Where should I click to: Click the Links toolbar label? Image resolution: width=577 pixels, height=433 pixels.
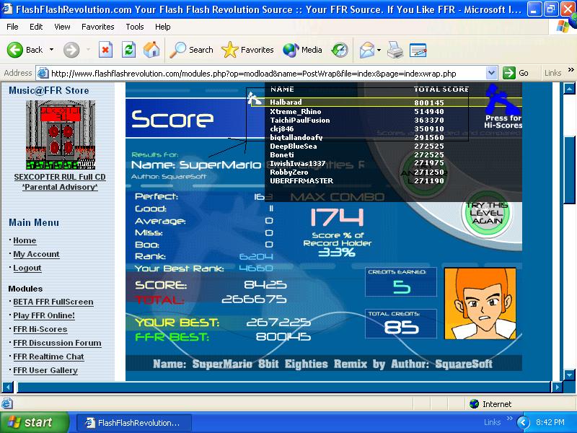552,73
